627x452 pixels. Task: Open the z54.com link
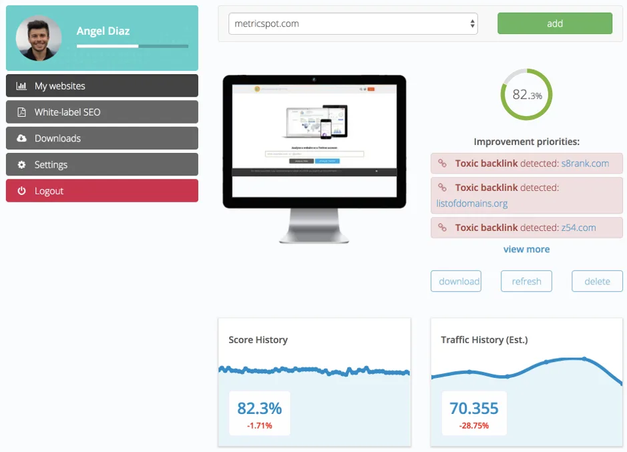click(x=578, y=228)
